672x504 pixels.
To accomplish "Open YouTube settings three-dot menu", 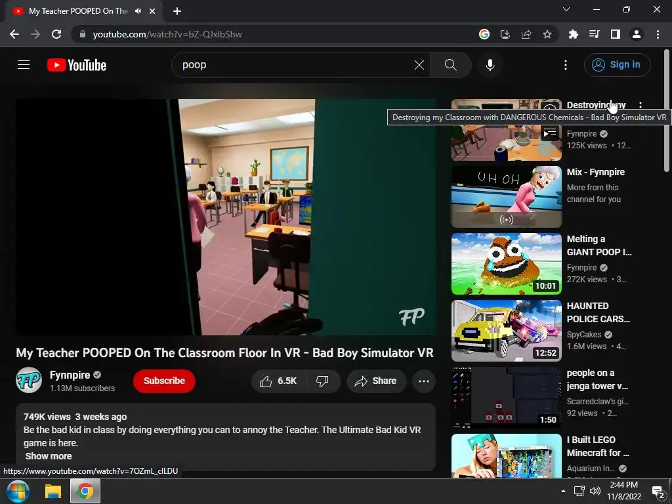I will pyautogui.click(x=566, y=65).
